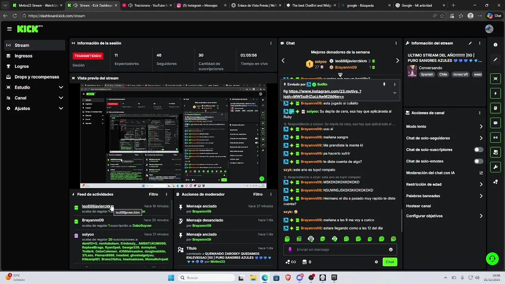Click the Windows Start button
The width and height of the screenshot is (505, 284).
click(x=171, y=278)
